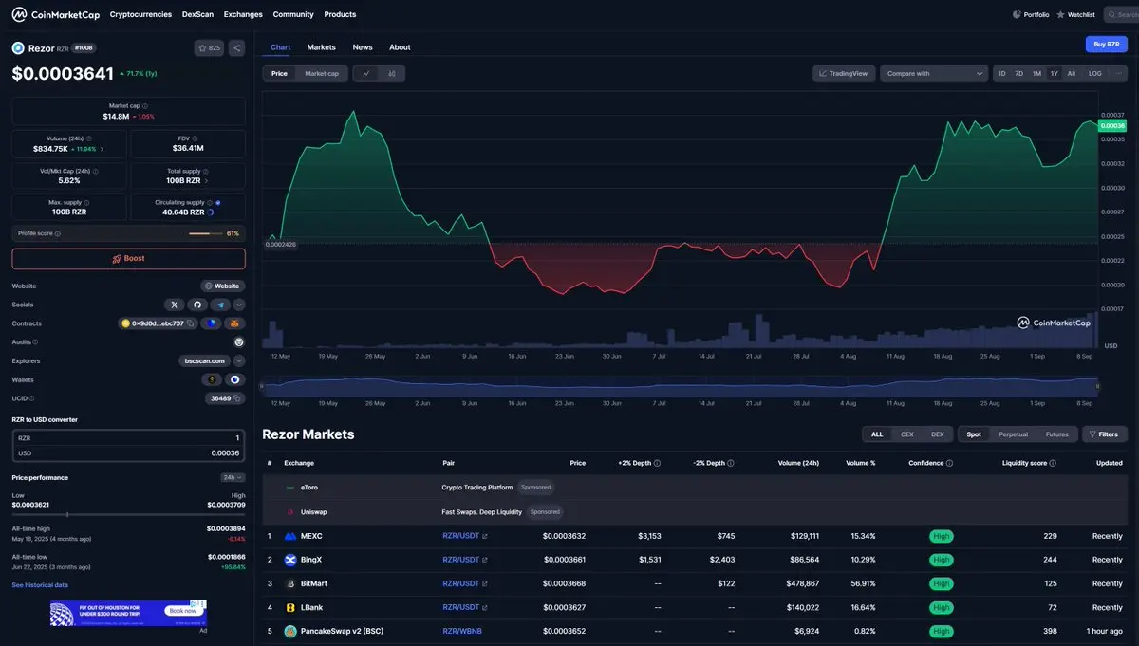1139x646 pixels.
Task: Open the first wallet icon in Wallets row
Action: (213, 379)
